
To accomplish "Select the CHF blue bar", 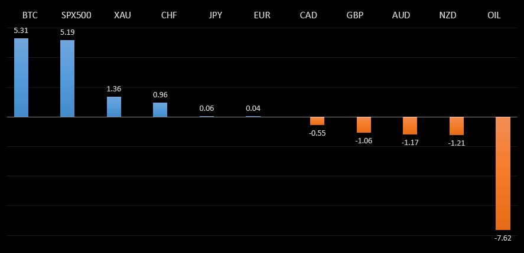I will [x=160, y=110].
